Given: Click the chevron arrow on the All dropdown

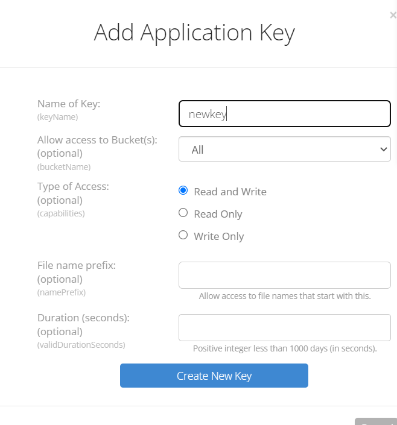Looking at the screenshot, I should pyautogui.click(x=384, y=149).
